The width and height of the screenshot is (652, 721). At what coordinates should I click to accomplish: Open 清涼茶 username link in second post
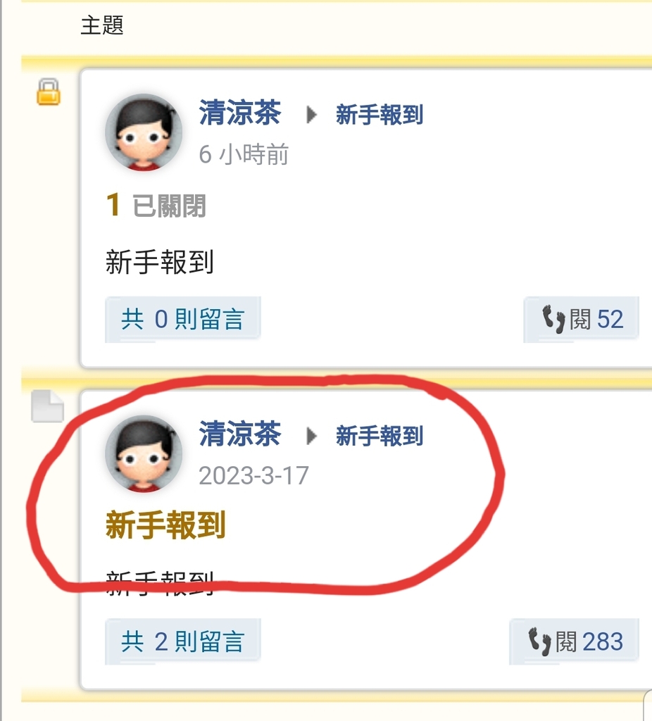(239, 434)
